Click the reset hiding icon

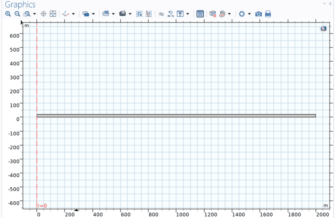click(x=170, y=14)
